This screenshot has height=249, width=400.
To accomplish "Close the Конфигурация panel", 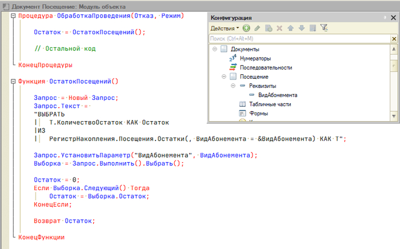I will [x=393, y=18].
